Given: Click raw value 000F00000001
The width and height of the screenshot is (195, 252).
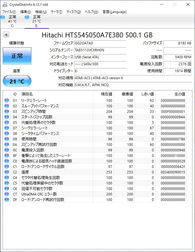Looking at the screenshot, I should 173,112.
